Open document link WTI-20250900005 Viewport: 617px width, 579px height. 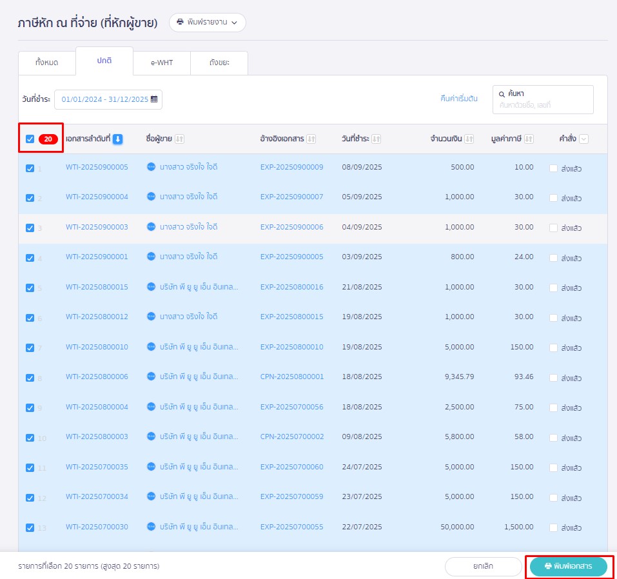point(97,167)
